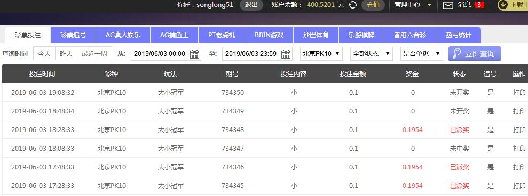Switch to the 彩票投注 tab
Viewport: 528px width, 196px height.
click(28, 35)
